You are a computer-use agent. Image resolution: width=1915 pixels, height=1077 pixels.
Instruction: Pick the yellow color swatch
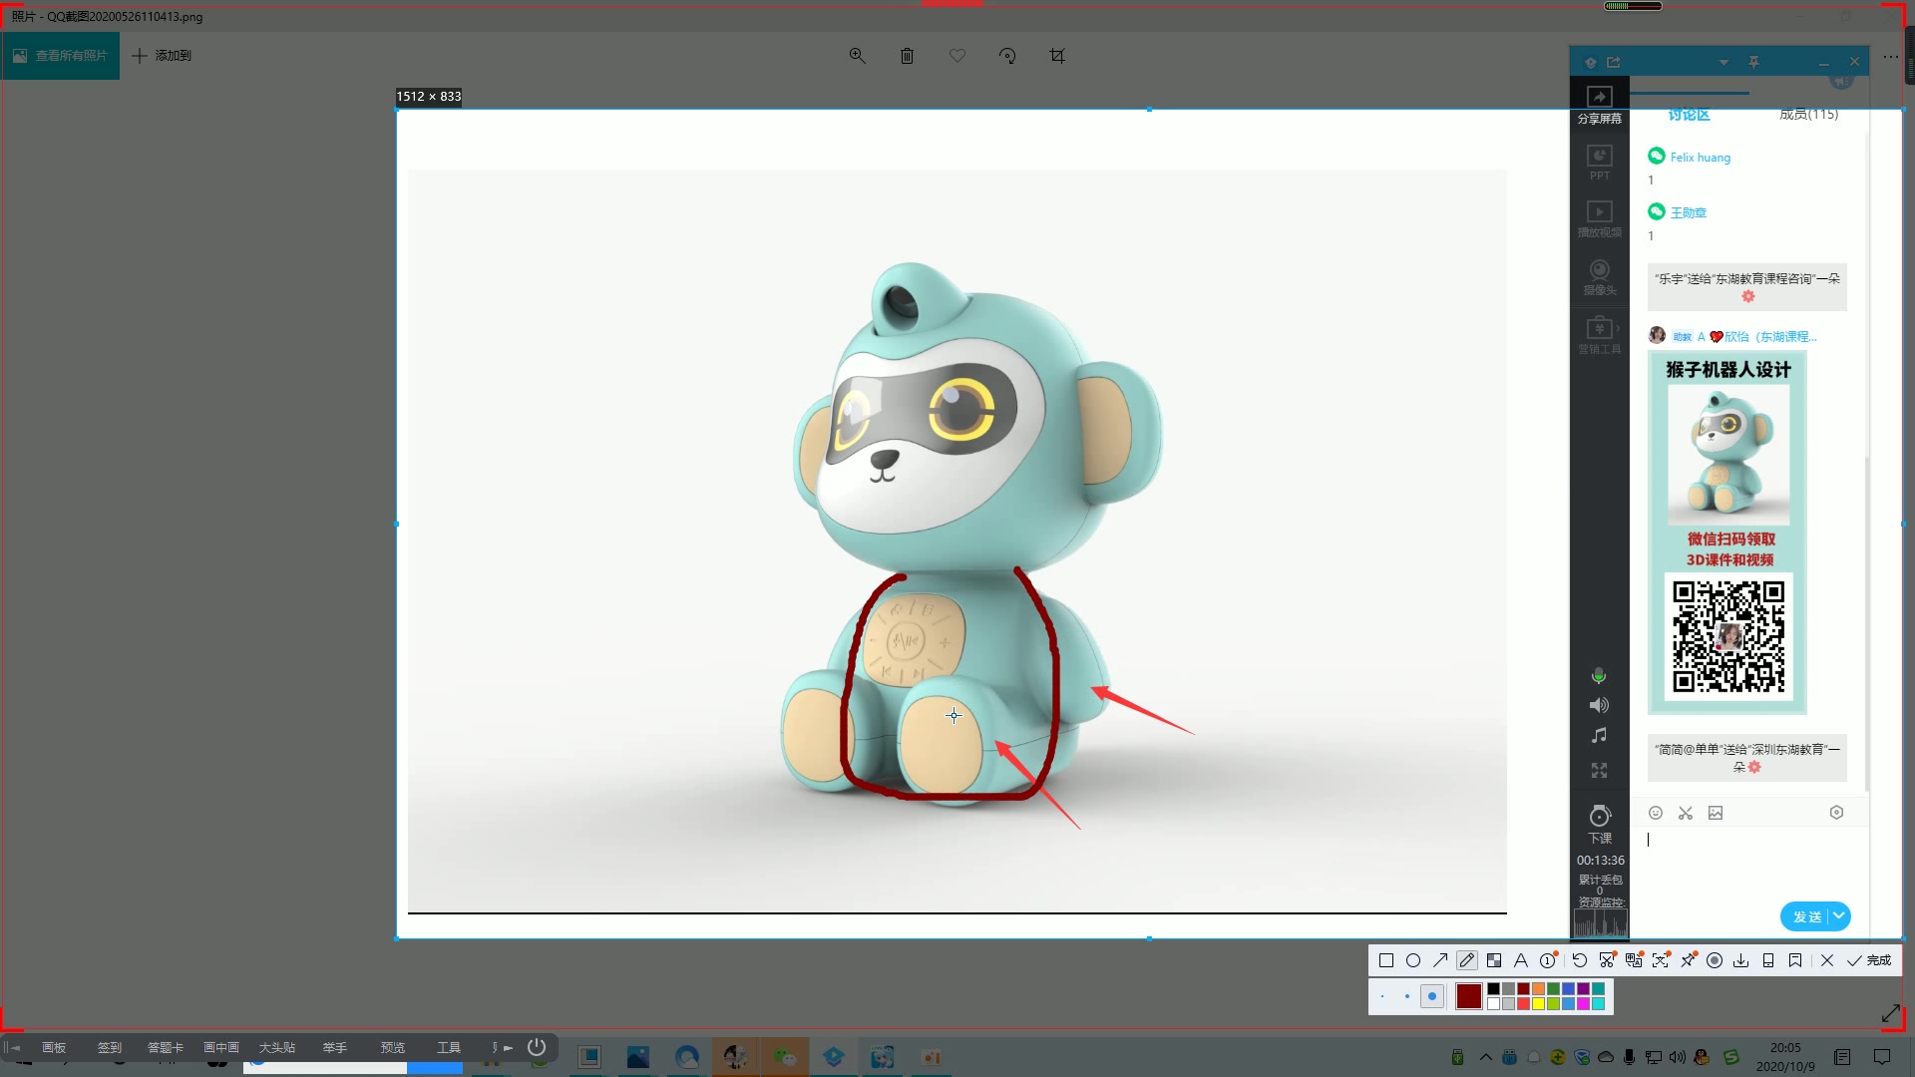coord(1538,1004)
